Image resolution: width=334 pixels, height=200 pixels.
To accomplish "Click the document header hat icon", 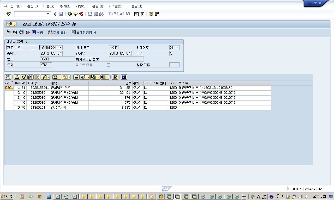I will point(28,33).
